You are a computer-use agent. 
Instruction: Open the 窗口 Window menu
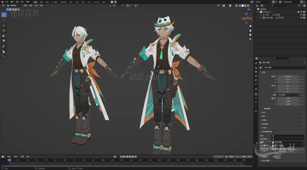pyautogui.click(x=22, y=2)
